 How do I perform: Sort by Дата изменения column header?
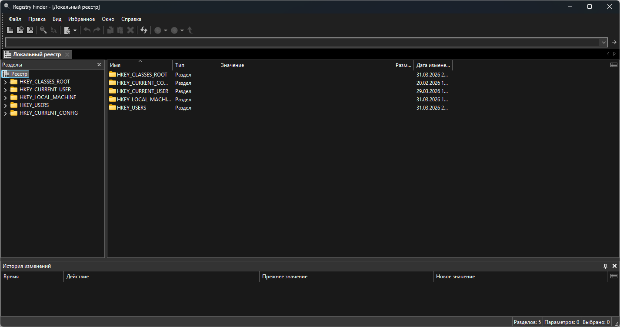click(432, 65)
